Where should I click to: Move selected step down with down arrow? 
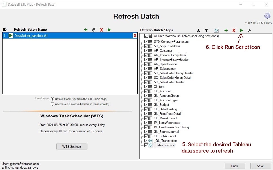(x=206, y=30)
